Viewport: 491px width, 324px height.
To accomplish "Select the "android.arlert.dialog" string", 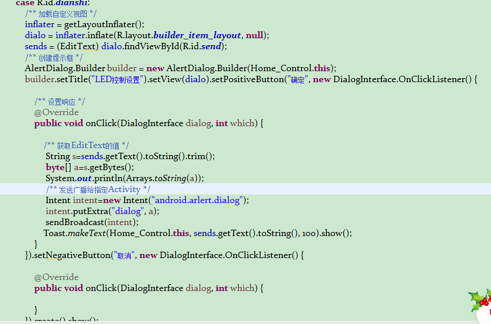I will point(198,200).
